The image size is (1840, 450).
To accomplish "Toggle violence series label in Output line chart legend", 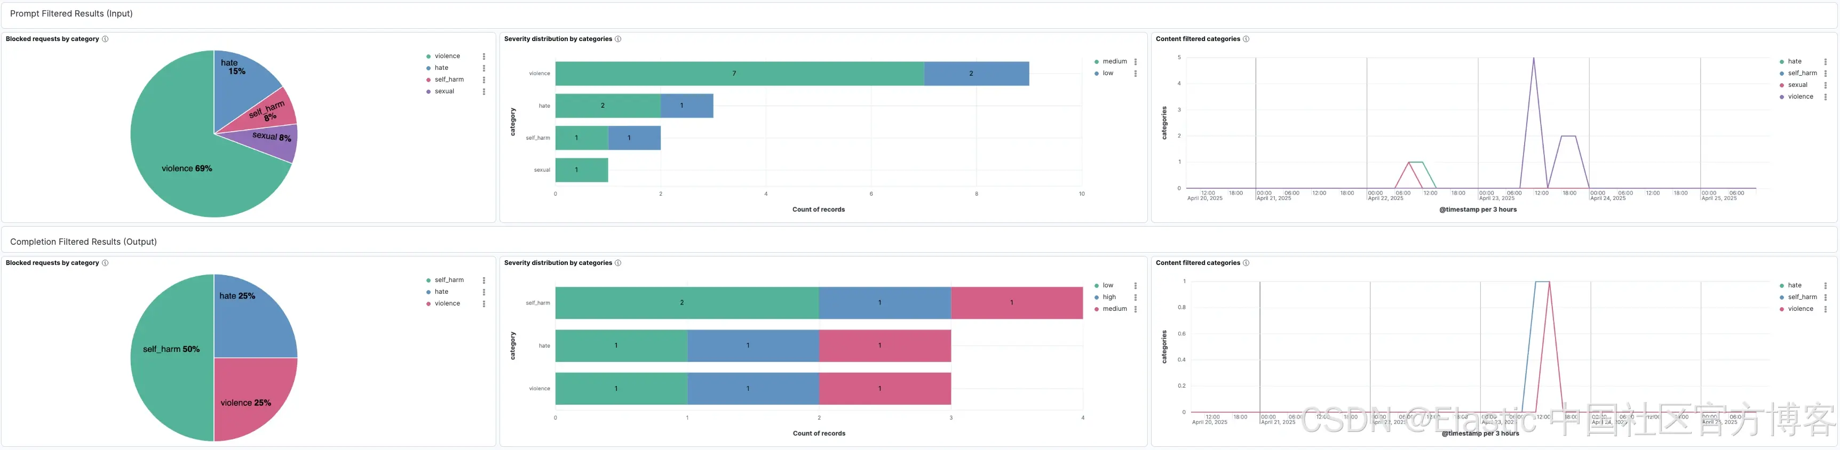I will (1800, 309).
